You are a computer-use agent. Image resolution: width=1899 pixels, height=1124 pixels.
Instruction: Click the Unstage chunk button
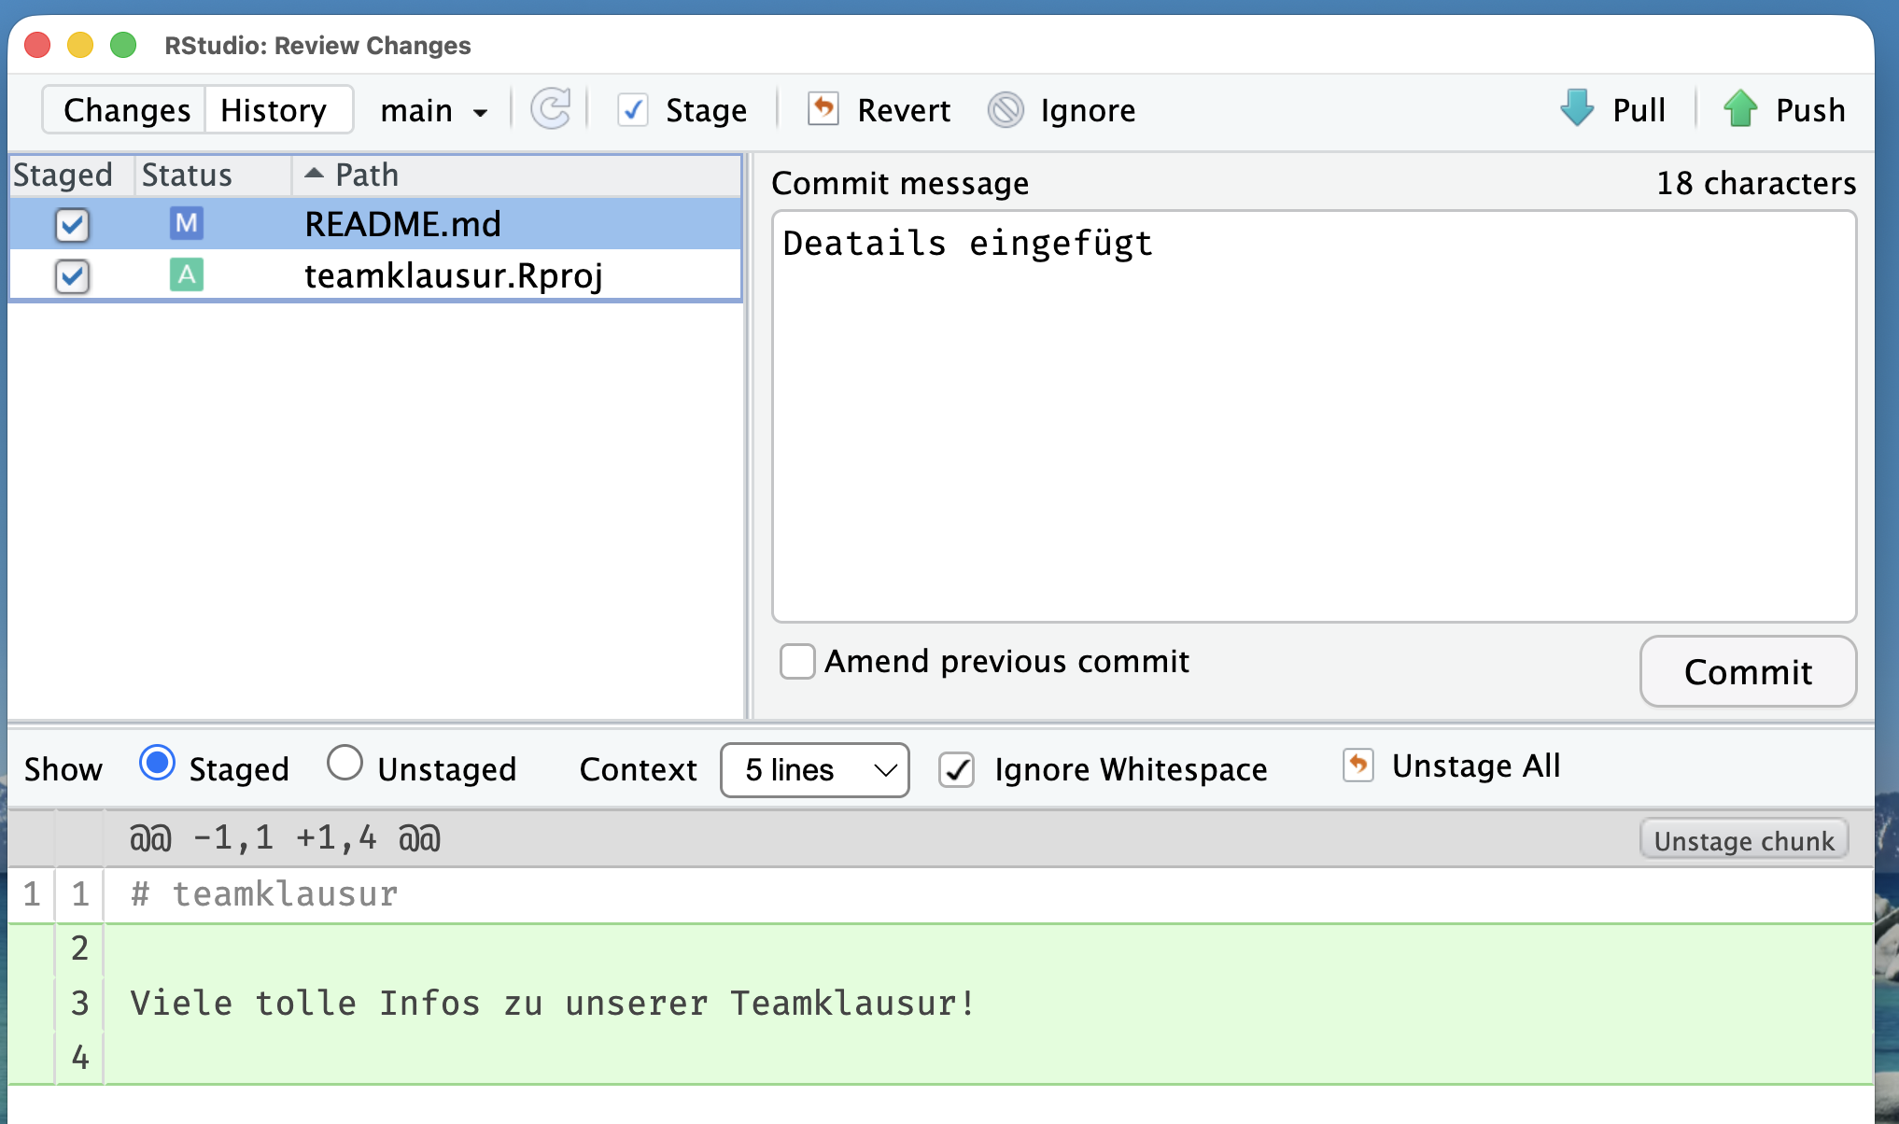point(1743,840)
